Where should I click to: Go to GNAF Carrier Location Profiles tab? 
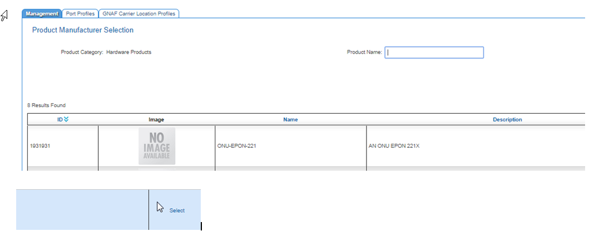point(139,13)
